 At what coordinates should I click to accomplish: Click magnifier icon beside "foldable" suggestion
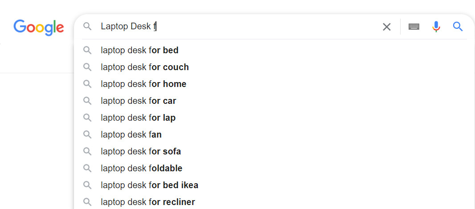click(87, 168)
